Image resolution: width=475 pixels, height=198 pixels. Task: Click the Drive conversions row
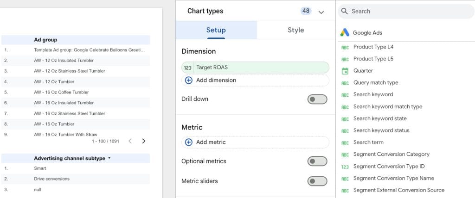(76, 179)
